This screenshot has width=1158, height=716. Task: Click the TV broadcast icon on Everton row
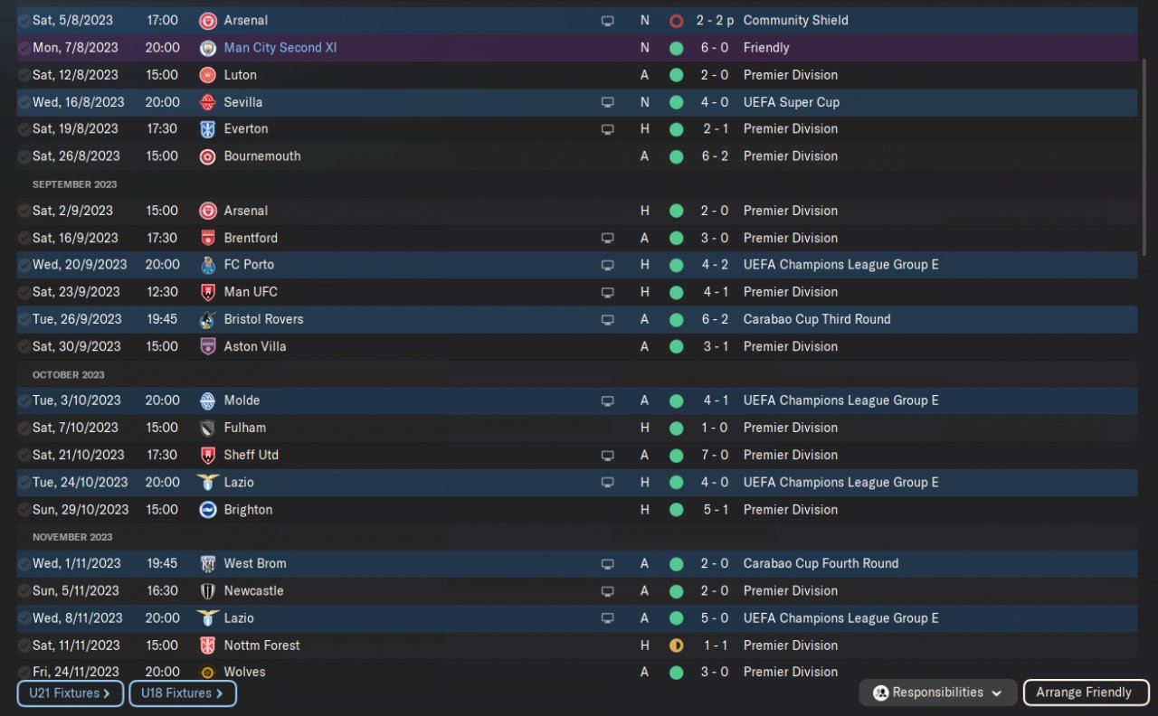[607, 129]
